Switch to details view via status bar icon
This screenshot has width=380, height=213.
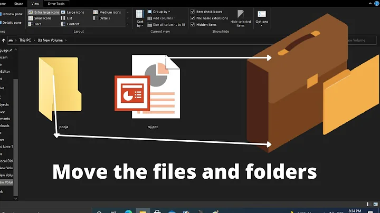369,204
